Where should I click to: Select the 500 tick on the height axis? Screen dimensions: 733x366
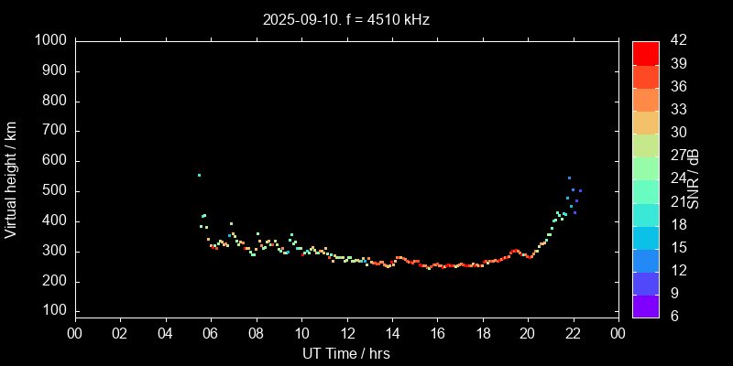click(x=53, y=191)
